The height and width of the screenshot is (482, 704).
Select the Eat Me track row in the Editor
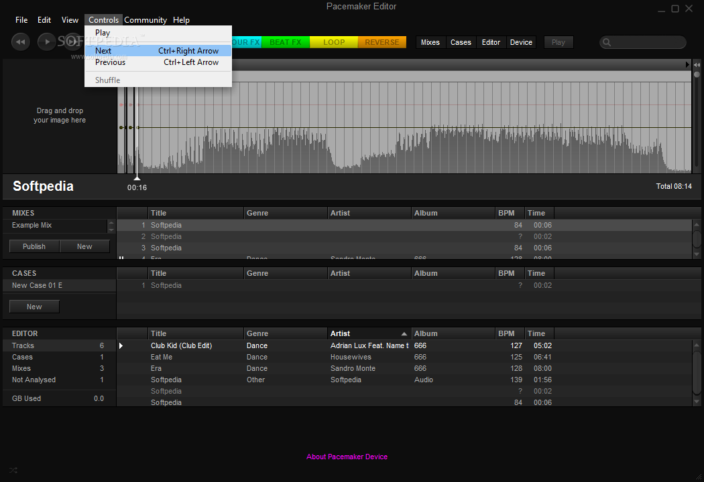pyautogui.click(x=404, y=357)
